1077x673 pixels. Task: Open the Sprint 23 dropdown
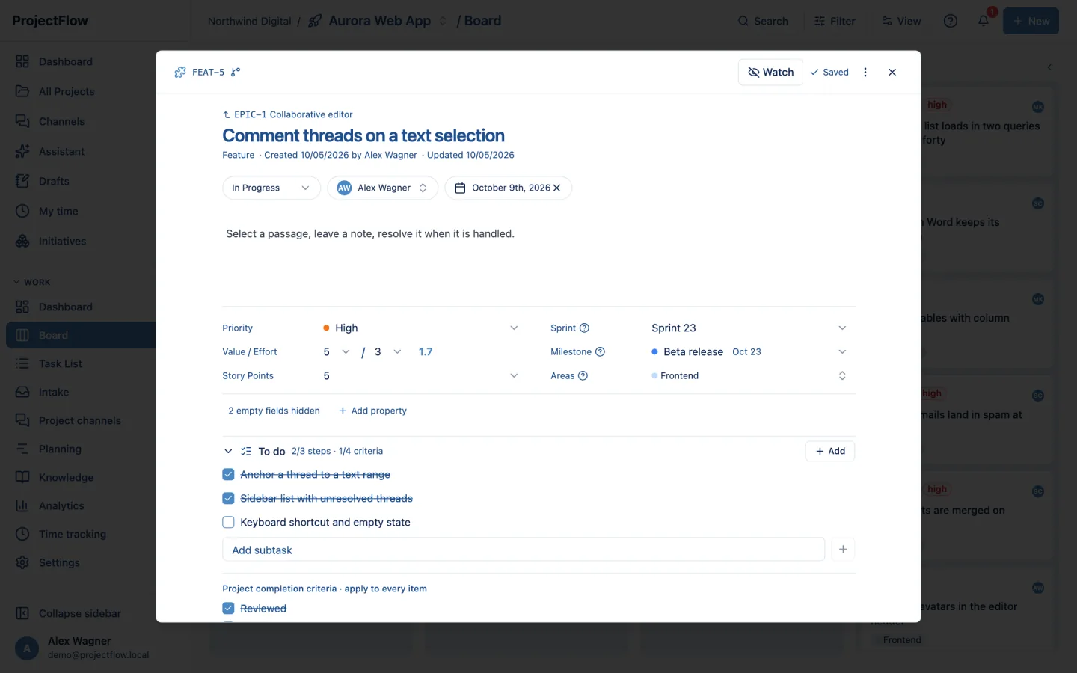750,328
